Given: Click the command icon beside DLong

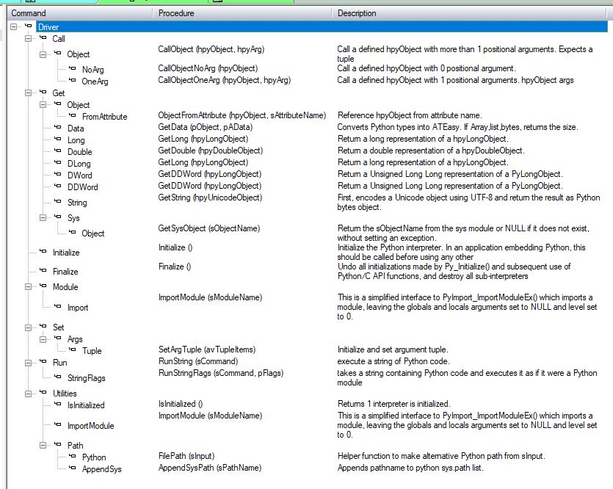Looking at the screenshot, I should click(58, 162).
